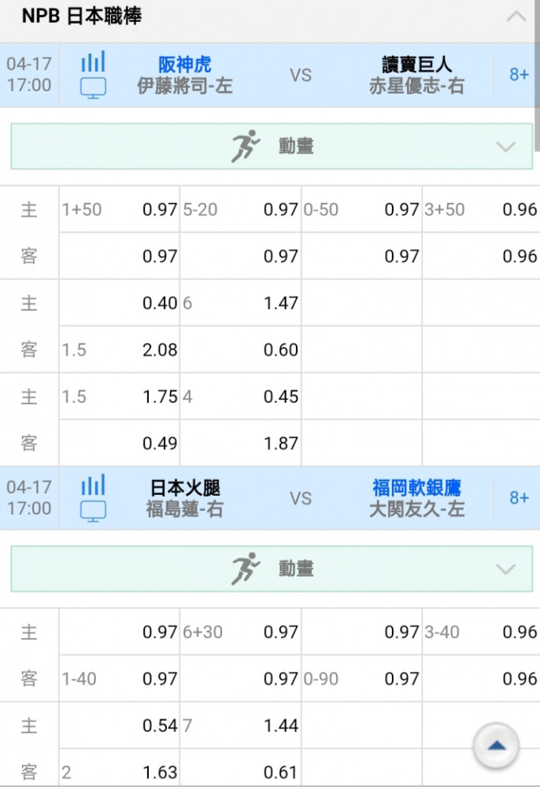Open 阪神虎 team name link
This screenshot has width=540, height=787.
tap(185, 65)
